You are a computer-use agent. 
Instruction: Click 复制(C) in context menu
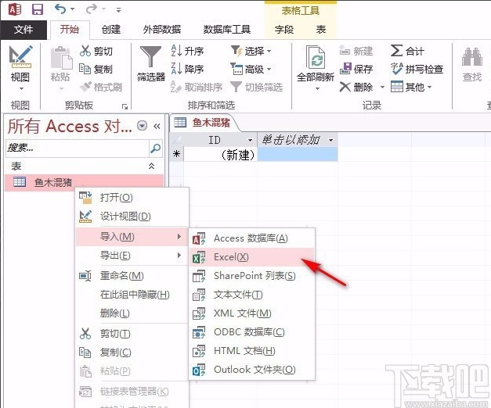tap(132, 353)
